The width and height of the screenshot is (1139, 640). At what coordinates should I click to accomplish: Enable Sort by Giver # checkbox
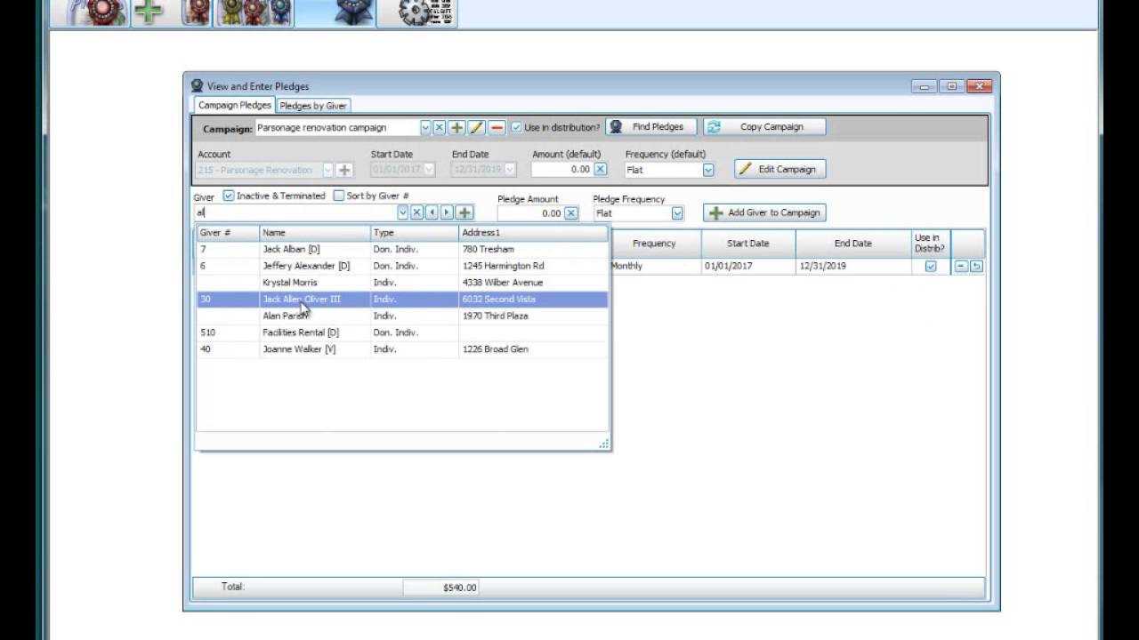339,196
